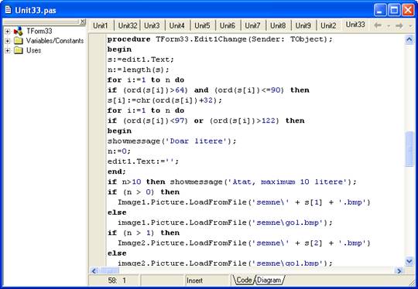Viewport: 418px width, 289px height.
Task: Switch to the Unit5 tab
Action: tap(202, 25)
